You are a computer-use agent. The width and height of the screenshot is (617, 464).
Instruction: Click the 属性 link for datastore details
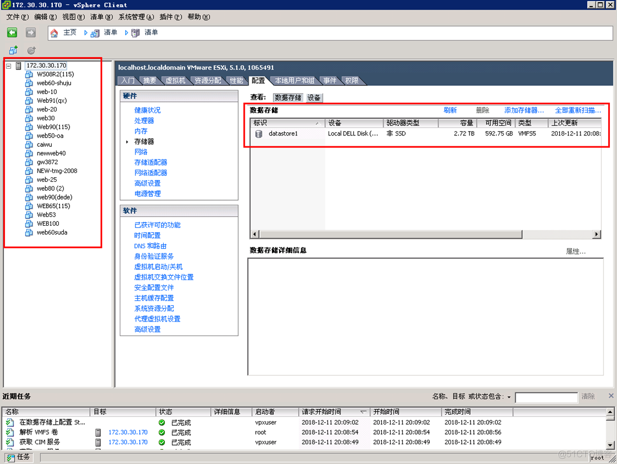pos(576,251)
